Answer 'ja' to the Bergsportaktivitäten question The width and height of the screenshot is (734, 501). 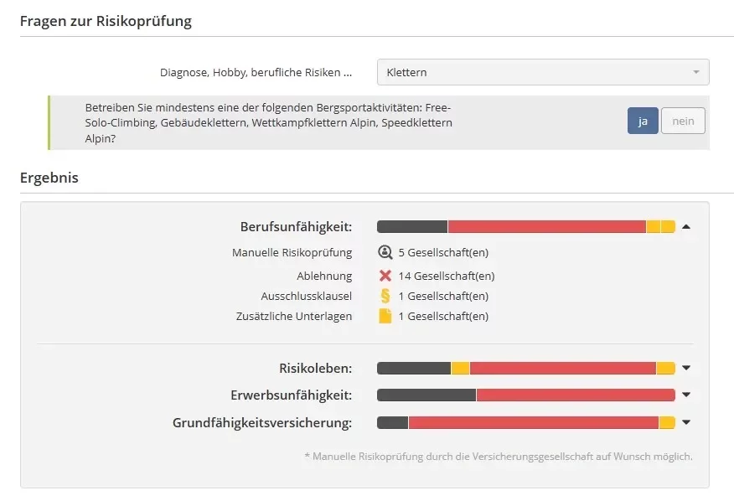pyautogui.click(x=642, y=121)
